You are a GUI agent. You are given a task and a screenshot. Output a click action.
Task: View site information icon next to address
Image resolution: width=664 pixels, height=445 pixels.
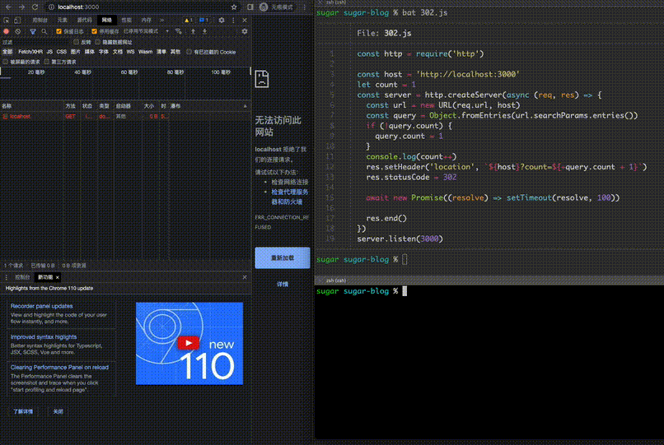pos(51,7)
